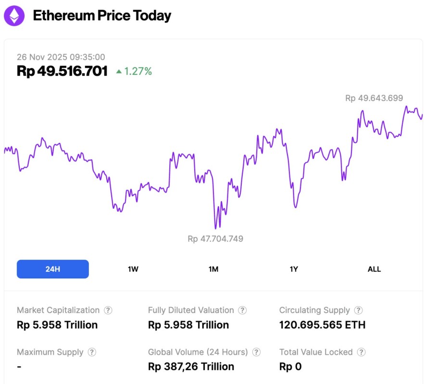
Task: Click the lowest dip on the price chart line
Action: 215,228
